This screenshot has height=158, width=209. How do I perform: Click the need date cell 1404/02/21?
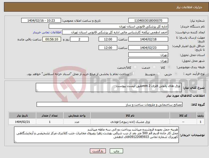click(22, 122)
